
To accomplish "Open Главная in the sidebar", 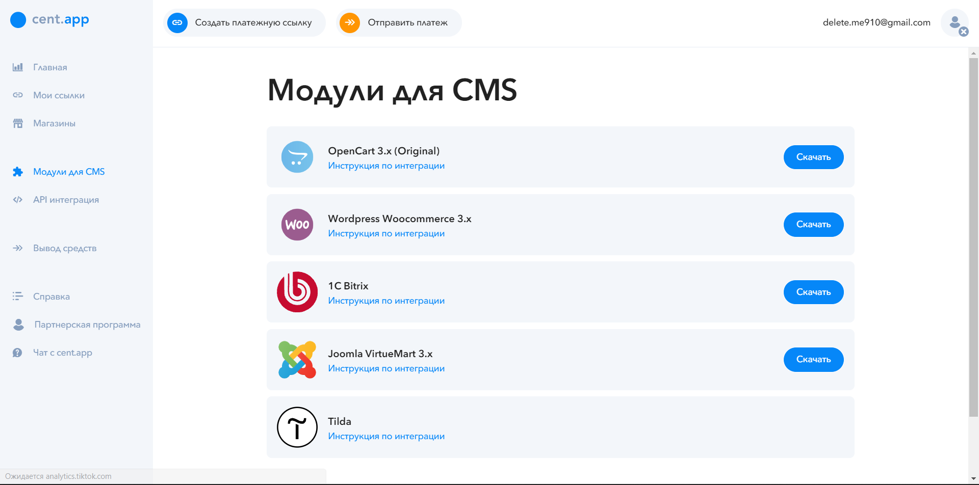I will point(50,67).
